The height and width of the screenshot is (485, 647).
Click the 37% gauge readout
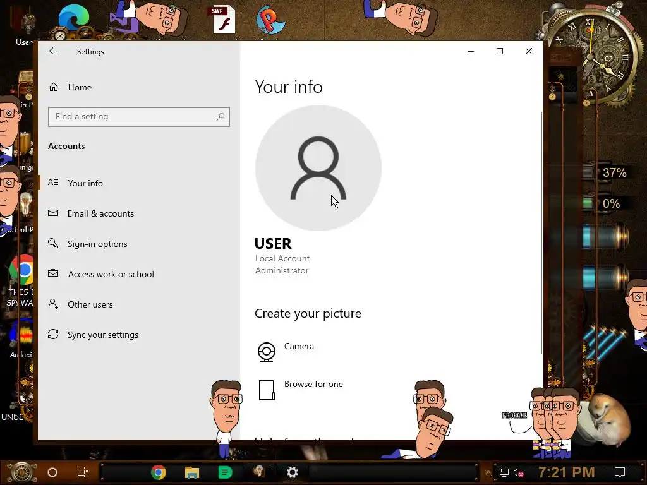point(614,172)
